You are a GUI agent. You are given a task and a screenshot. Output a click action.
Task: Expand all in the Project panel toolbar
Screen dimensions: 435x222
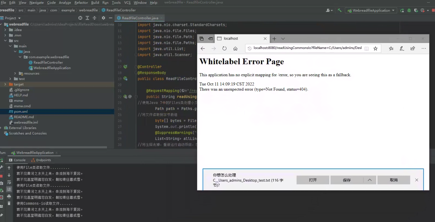click(87, 18)
